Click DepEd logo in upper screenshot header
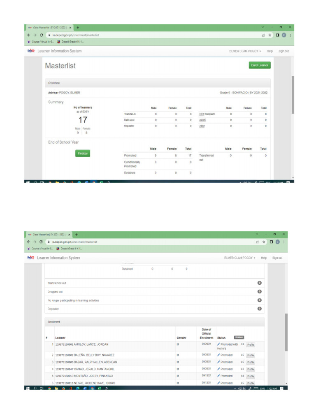Image resolution: width=316 pixels, height=414 pixels. 31,51
